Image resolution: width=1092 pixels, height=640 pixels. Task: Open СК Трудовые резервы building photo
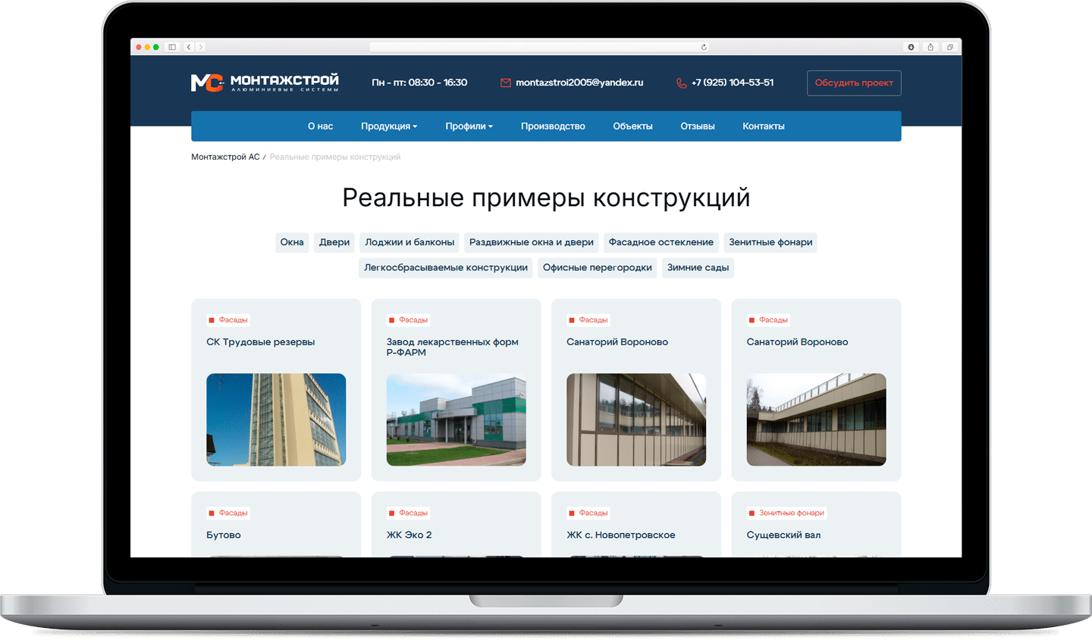coord(276,420)
